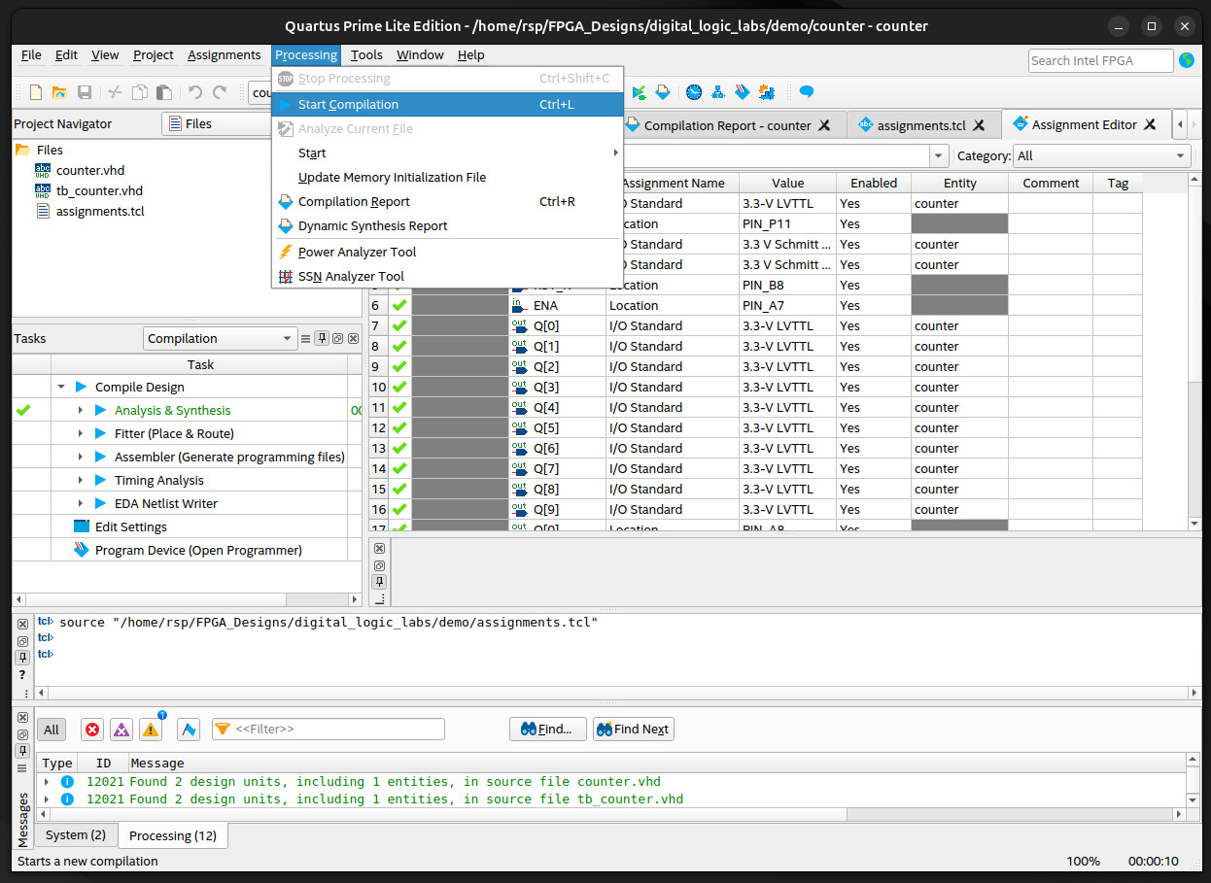Click the undo toolbar icon
The width and height of the screenshot is (1211, 883).
tap(195, 92)
